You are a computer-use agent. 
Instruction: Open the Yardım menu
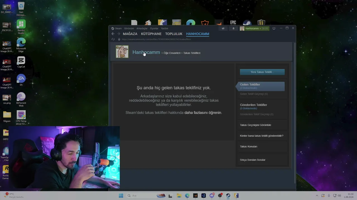[x=165, y=28]
